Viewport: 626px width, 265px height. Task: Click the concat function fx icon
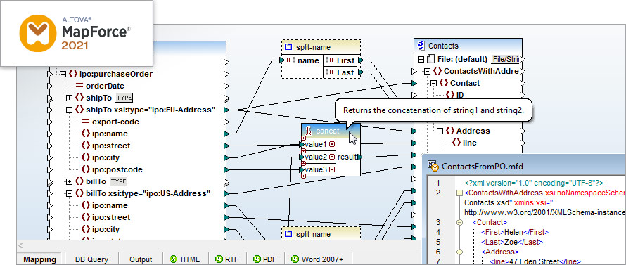(309, 131)
